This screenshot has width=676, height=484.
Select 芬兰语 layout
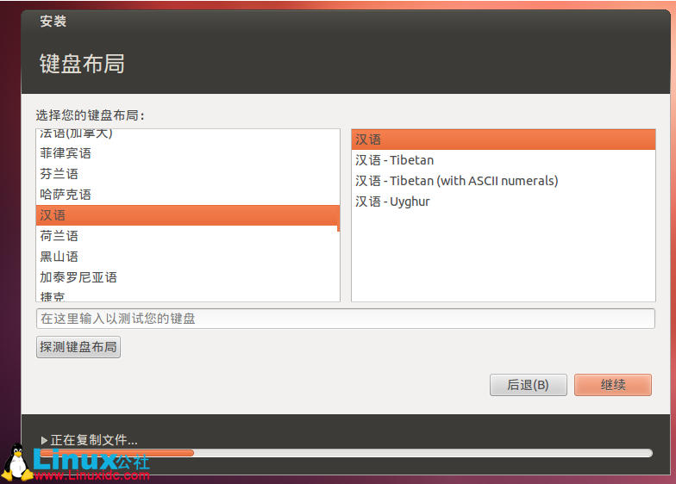click(x=188, y=174)
